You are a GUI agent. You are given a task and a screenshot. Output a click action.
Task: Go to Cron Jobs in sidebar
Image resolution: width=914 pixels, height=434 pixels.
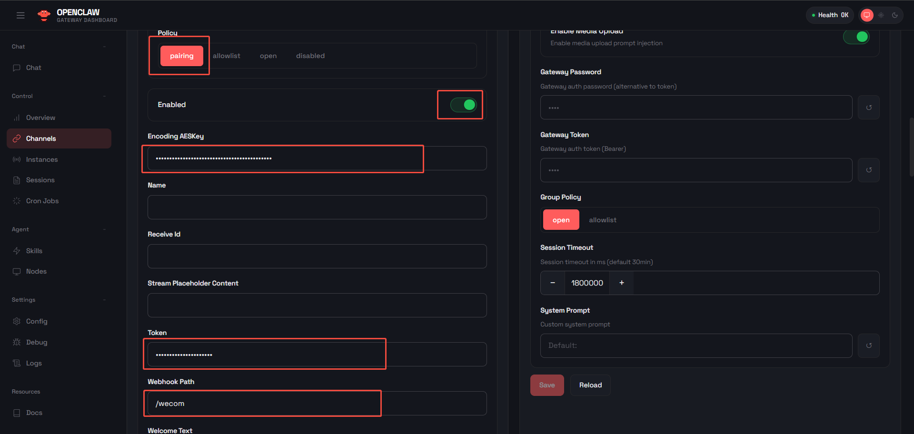[42, 201]
